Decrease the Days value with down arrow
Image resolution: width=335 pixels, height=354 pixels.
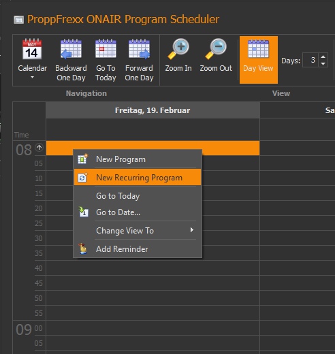pyautogui.click(x=323, y=64)
